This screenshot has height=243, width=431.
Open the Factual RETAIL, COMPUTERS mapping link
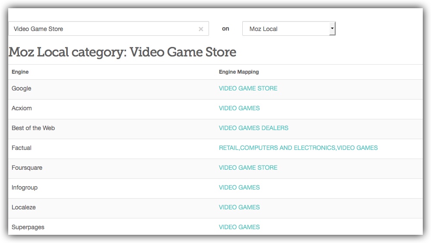point(298,148)
